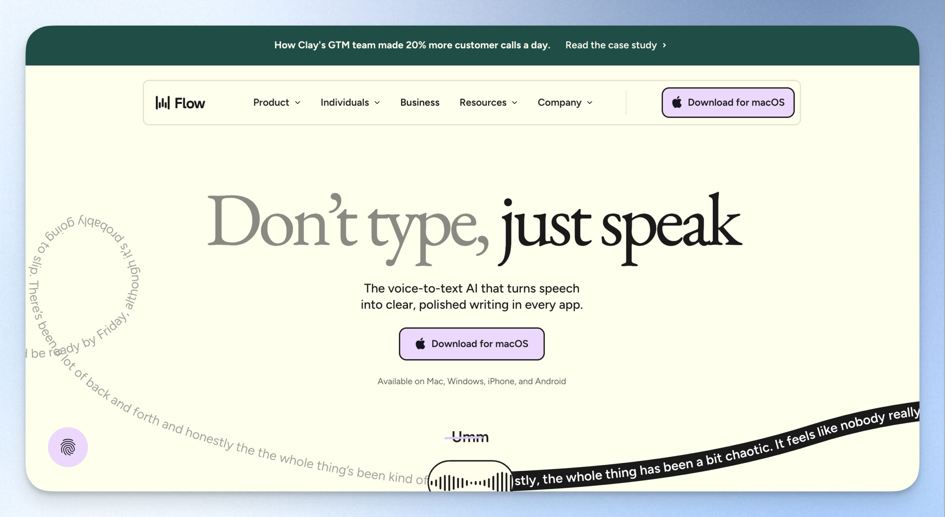Expand the Resources dropdown chevron

coord(515,103)
